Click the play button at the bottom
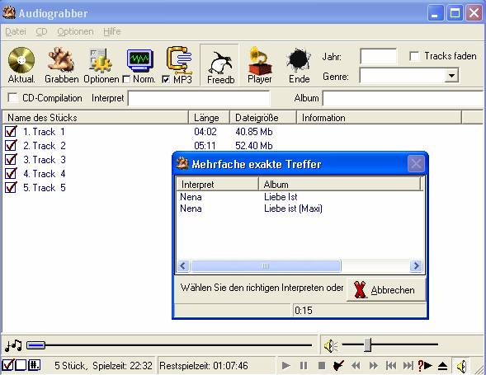This screenshot has height=375, width=486. click(286, 366)
